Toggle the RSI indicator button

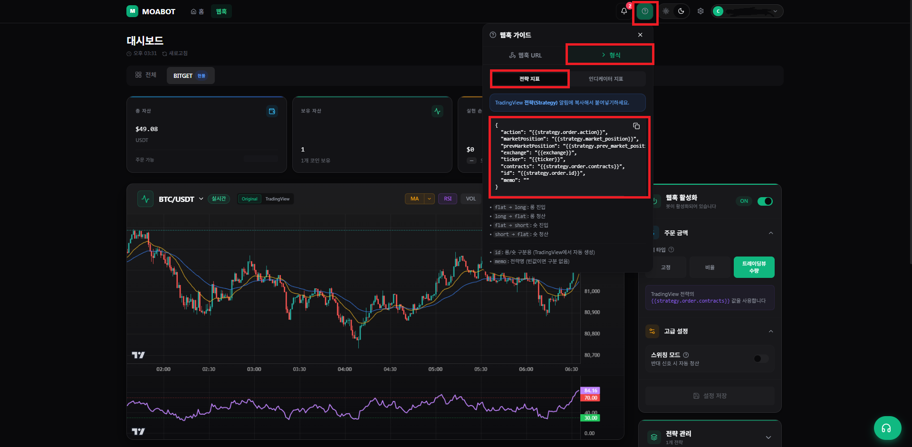448,199
